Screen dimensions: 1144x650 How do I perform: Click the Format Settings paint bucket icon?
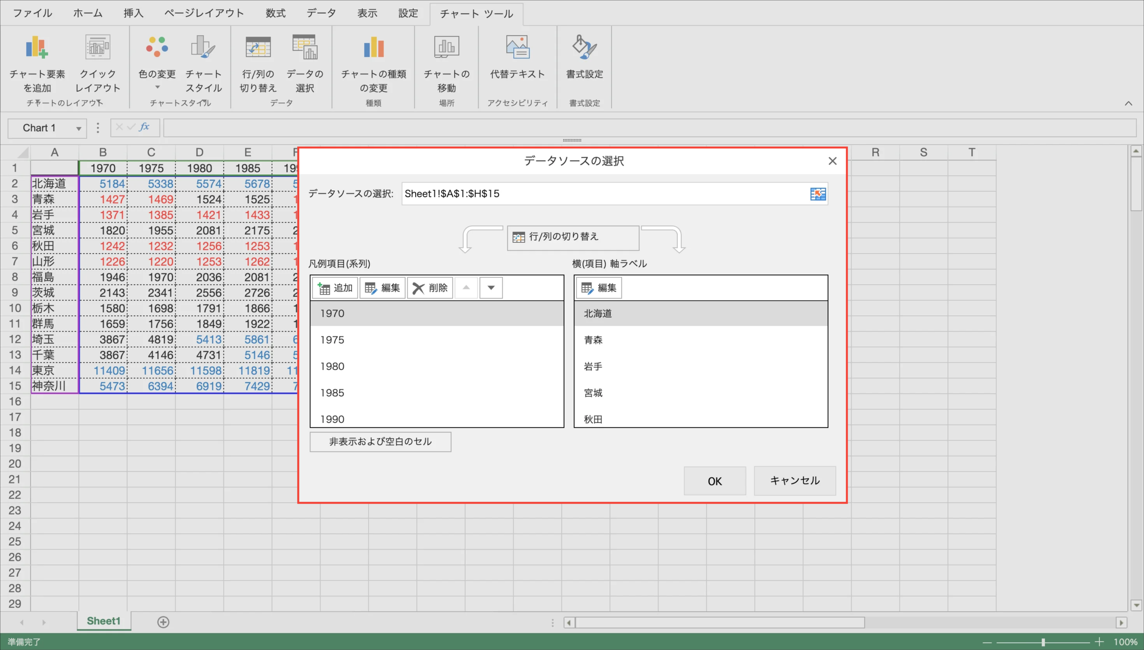click(x=584, y=48)
